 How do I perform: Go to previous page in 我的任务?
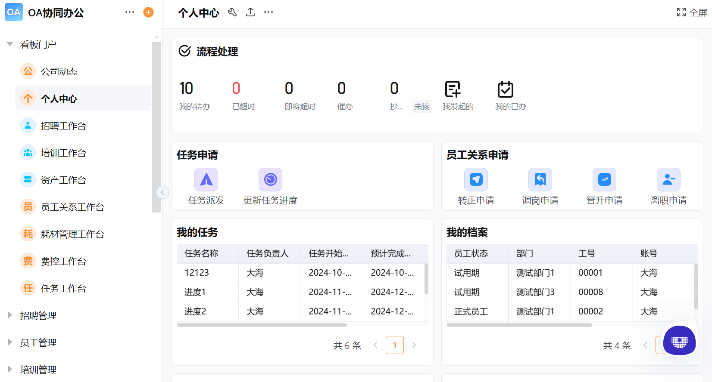click(375, 345)
